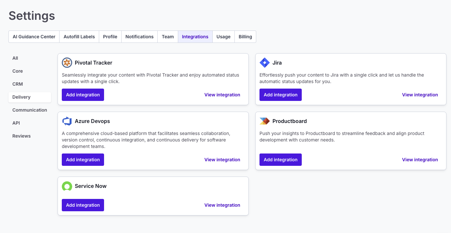Click the Jira logo icon

[265, 63]
